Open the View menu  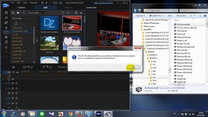[x=25, y=3]
